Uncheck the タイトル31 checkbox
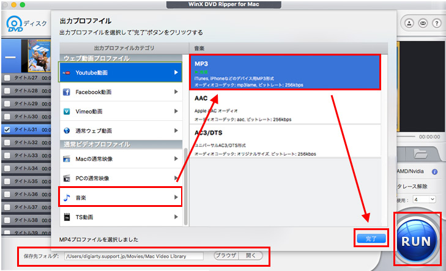This screenshot has height=271, width=446. click(7, 129)
